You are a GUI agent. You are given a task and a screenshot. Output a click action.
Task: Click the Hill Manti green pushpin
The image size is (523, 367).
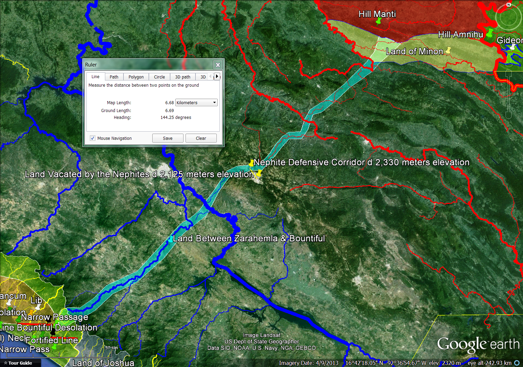[x=378, y=22]
